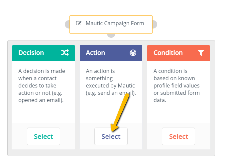Click the green Decision panel header bar
The height and width of the screenshot is (168, 230).
[x=44, y=53]
